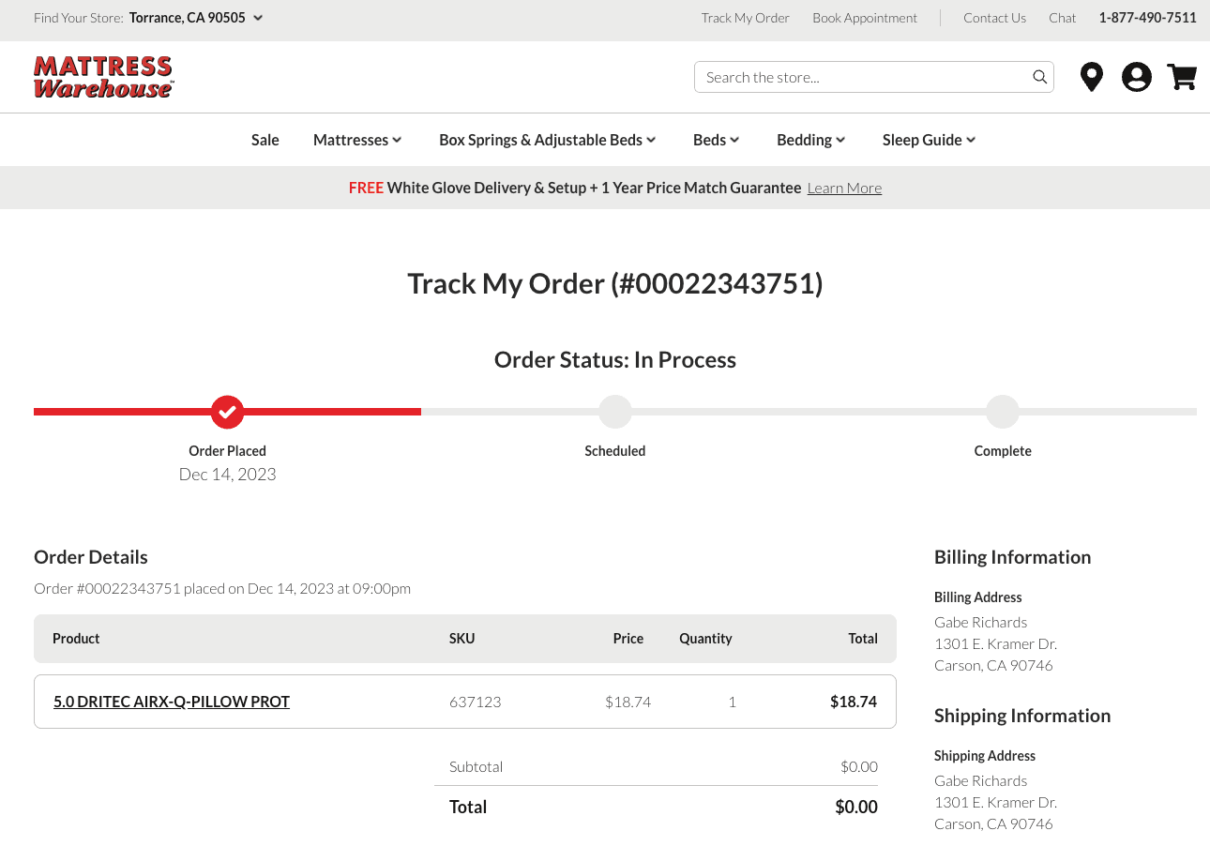
Task: Expand the Find Your Store location dropdown
Action: 196,18
